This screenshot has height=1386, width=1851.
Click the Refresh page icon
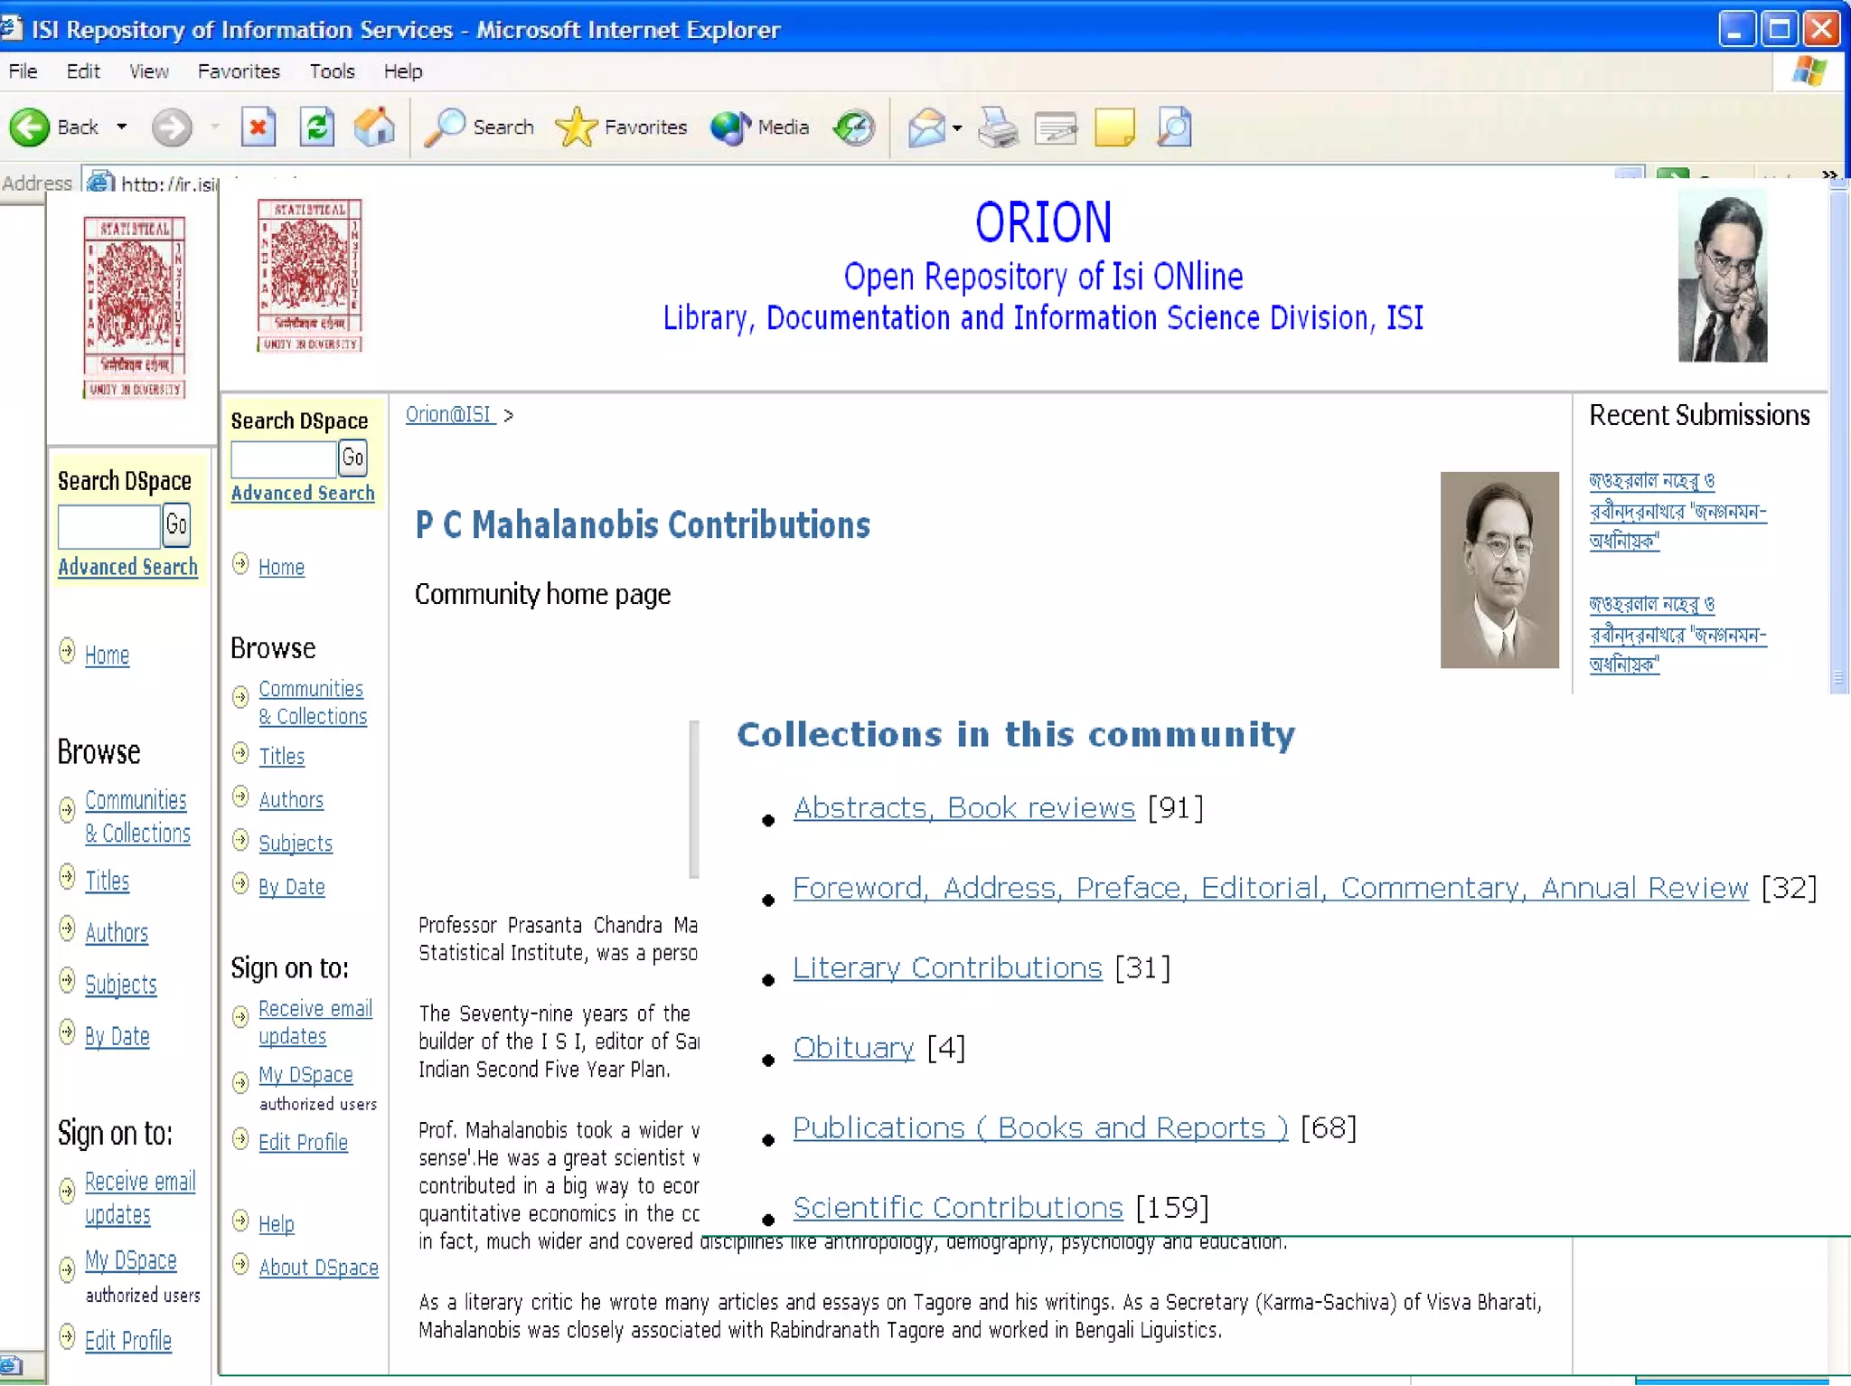click(x=316, y=127)
